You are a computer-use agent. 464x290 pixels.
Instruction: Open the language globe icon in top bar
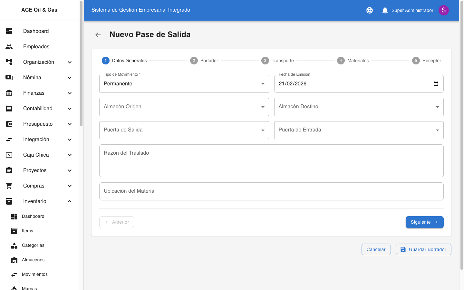[369, 10]
